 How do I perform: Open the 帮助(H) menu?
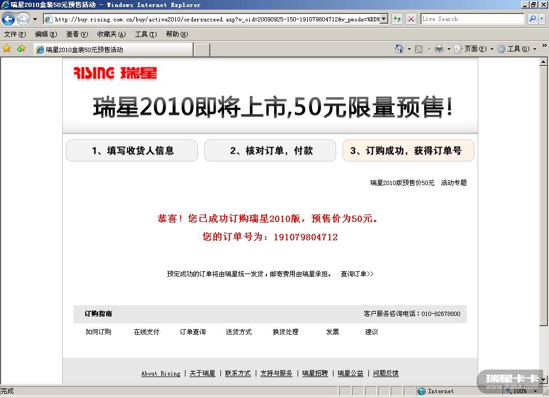pos(177,34)
